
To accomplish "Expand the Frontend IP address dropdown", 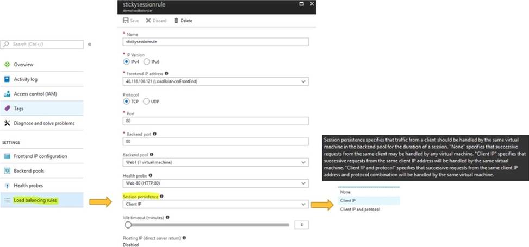I will 302,81.
